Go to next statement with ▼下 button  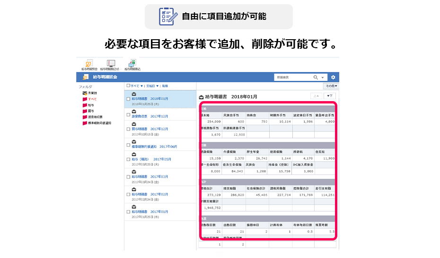click(330, 96)
